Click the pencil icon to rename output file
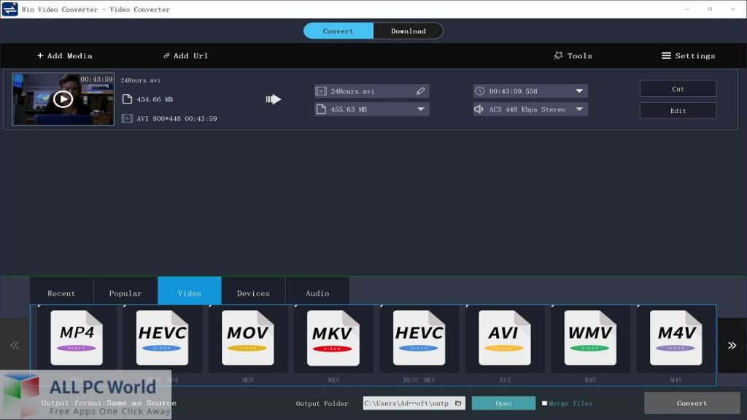Viewport: 747px width, 420px height. pyautogui.click(x=420, y=91)
